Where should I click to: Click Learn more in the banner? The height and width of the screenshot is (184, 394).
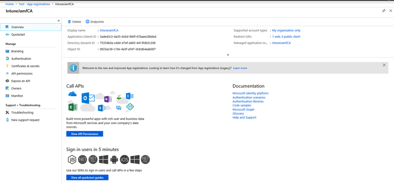(240, 68)
